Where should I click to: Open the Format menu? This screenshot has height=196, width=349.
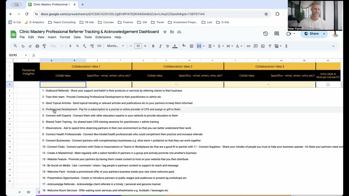tap(65, 37)
